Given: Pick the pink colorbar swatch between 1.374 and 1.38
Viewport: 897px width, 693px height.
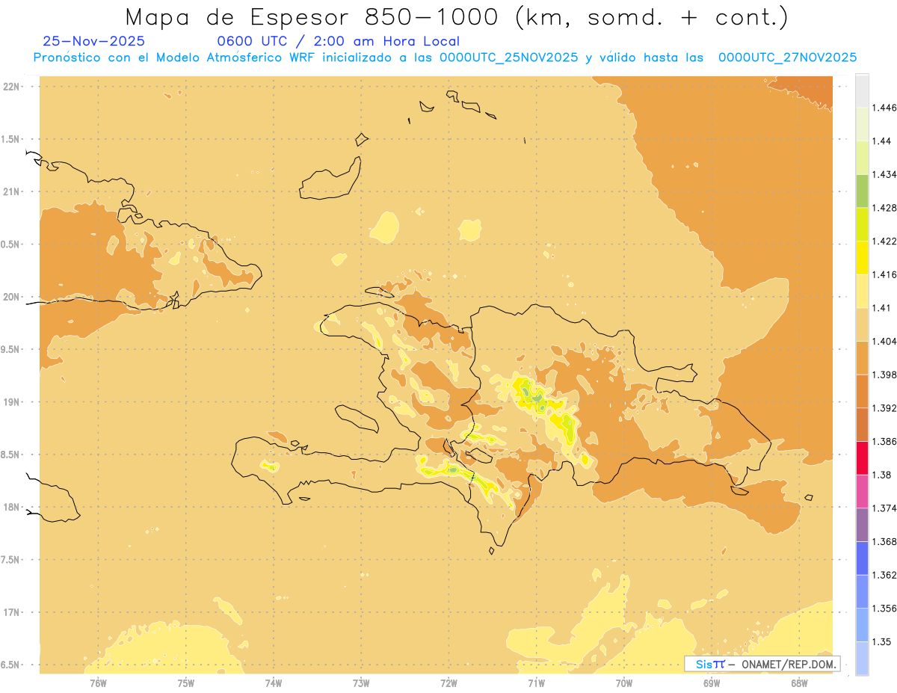Looking at the screenshot, I should point(862,492).
